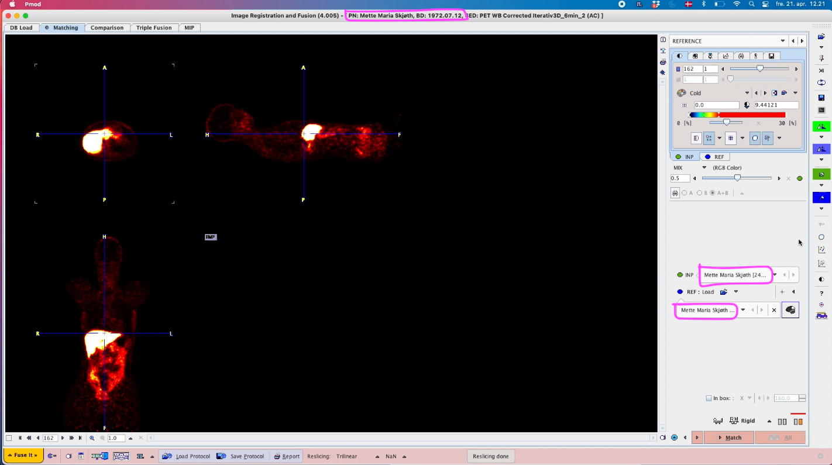The image size is (832, 465).
Task: Click the help question mark icon
Action: [821, 294]
